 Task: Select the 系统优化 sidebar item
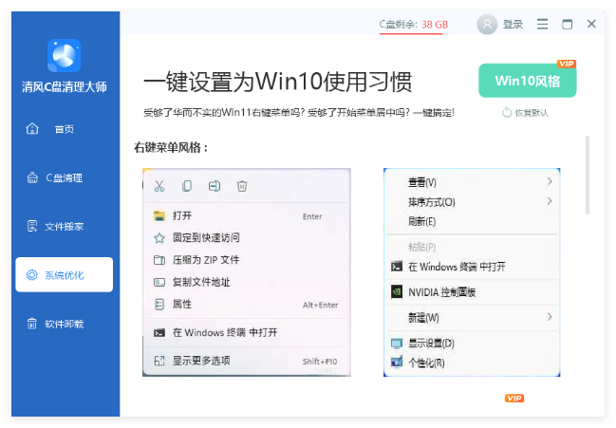pyautogui.click(x=64, y=275)
